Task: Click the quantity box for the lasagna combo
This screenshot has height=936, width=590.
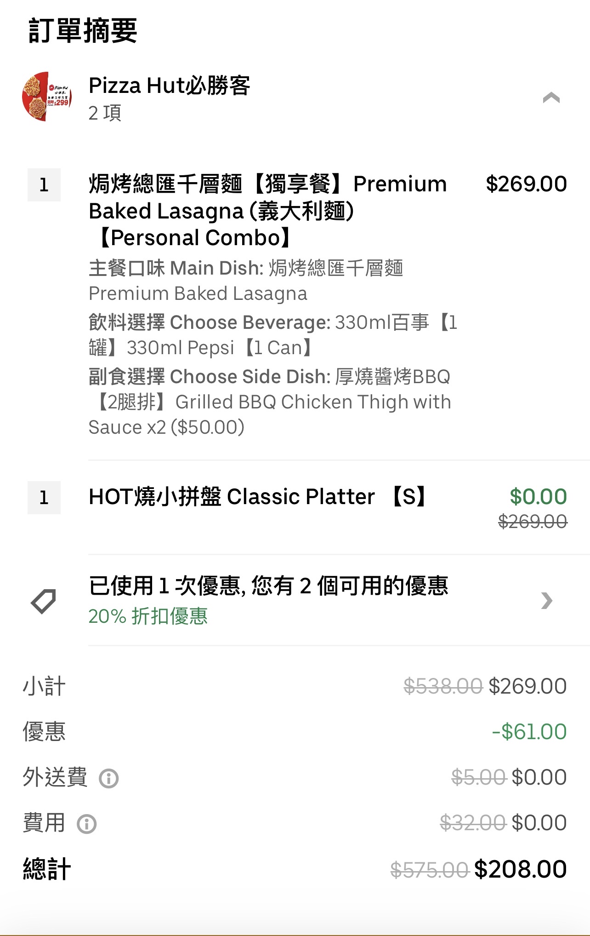Action: click(x=44, y=185)
